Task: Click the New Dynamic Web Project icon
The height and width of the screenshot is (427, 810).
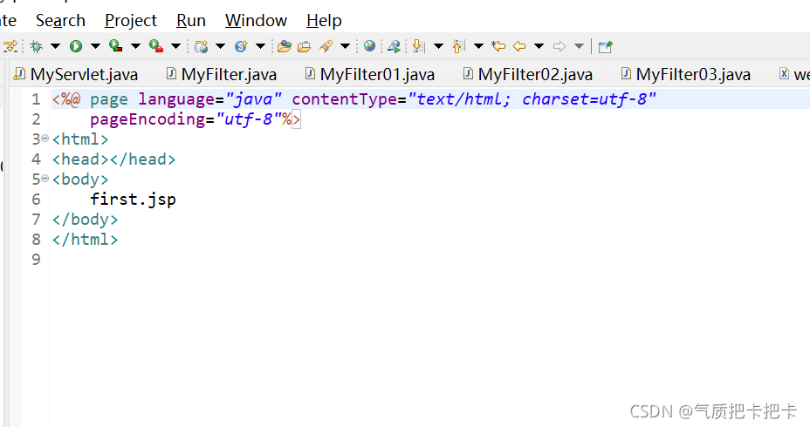Action: tap(201, 46)
